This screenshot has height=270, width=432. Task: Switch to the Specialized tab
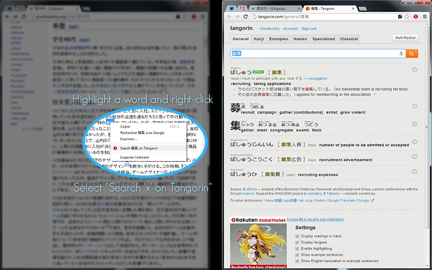(324, 39)
